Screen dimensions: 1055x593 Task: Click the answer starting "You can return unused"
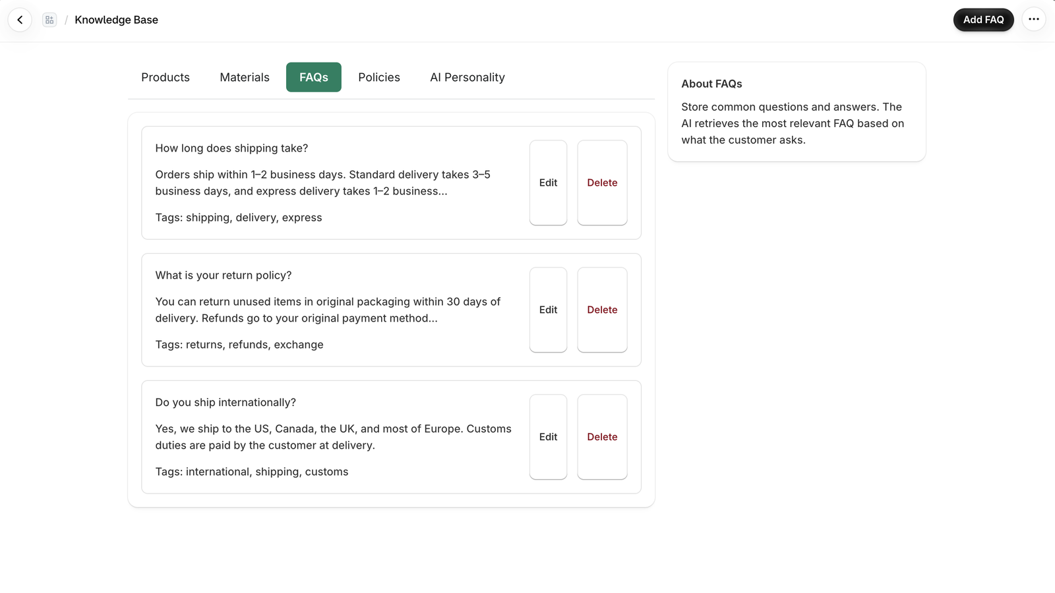pyautogui.click(x=328, y=310)
